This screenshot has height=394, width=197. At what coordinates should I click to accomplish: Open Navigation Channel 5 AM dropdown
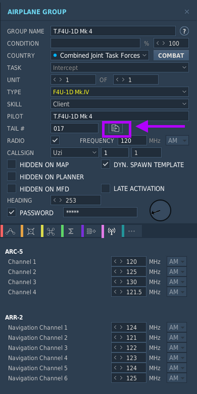(177, 368)
